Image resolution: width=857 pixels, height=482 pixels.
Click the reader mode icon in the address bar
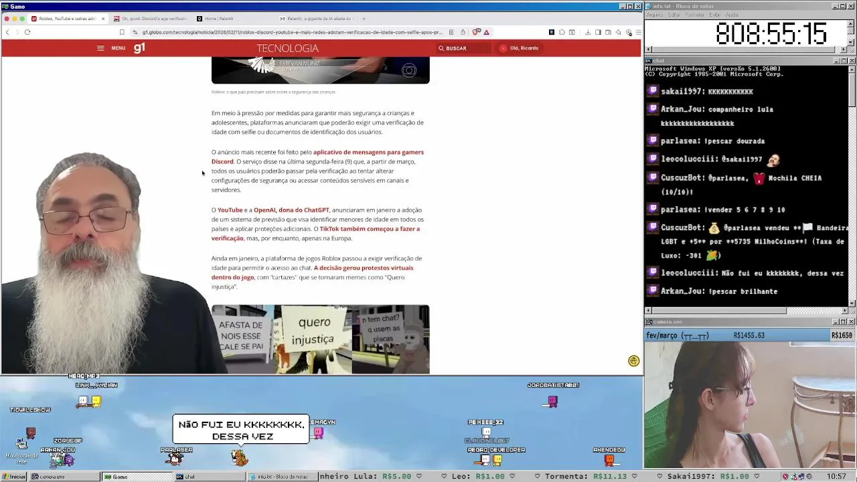(x=451, y=32)
